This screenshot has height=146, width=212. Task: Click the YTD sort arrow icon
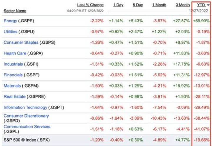tap(208, 5)
